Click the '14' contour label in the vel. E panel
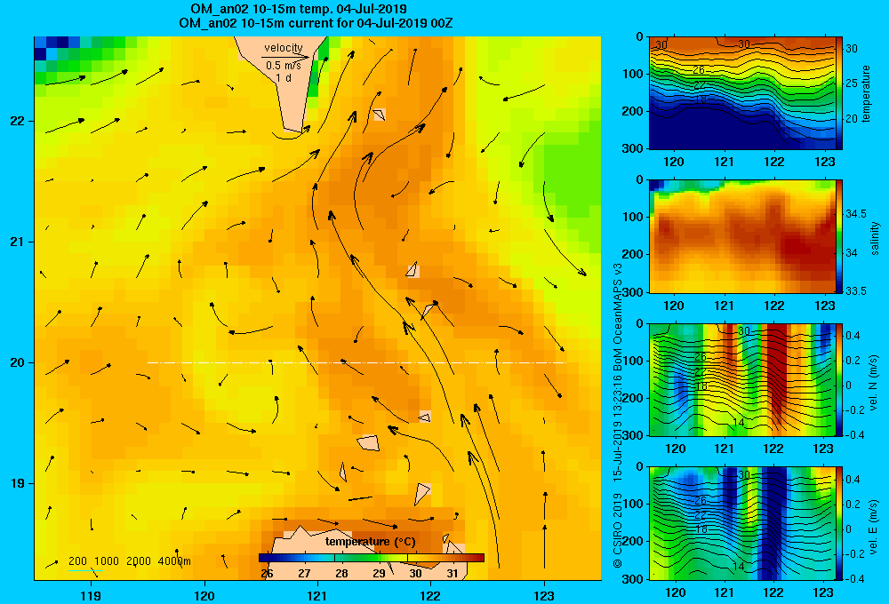Image resolution: width=889 pixels, height=604 pixels. coord(738,566)
